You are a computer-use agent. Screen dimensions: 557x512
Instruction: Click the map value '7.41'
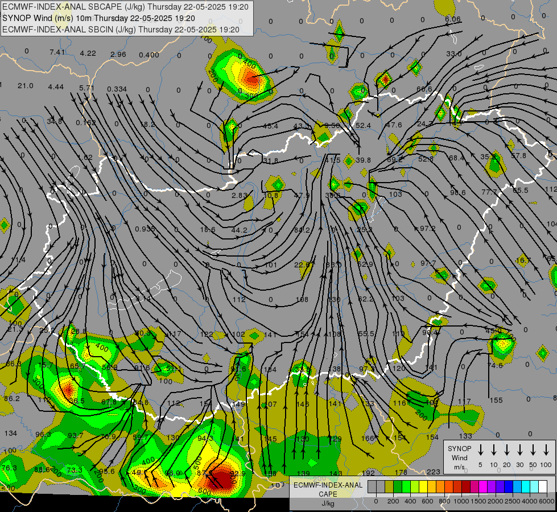(57, 52)
